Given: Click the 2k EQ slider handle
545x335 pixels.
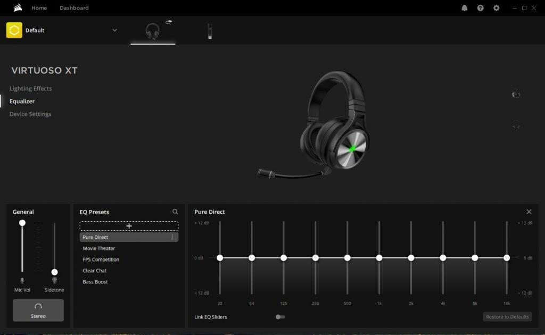Looking at the screenshot, I should pyautogui.click(x=411, y=258).
